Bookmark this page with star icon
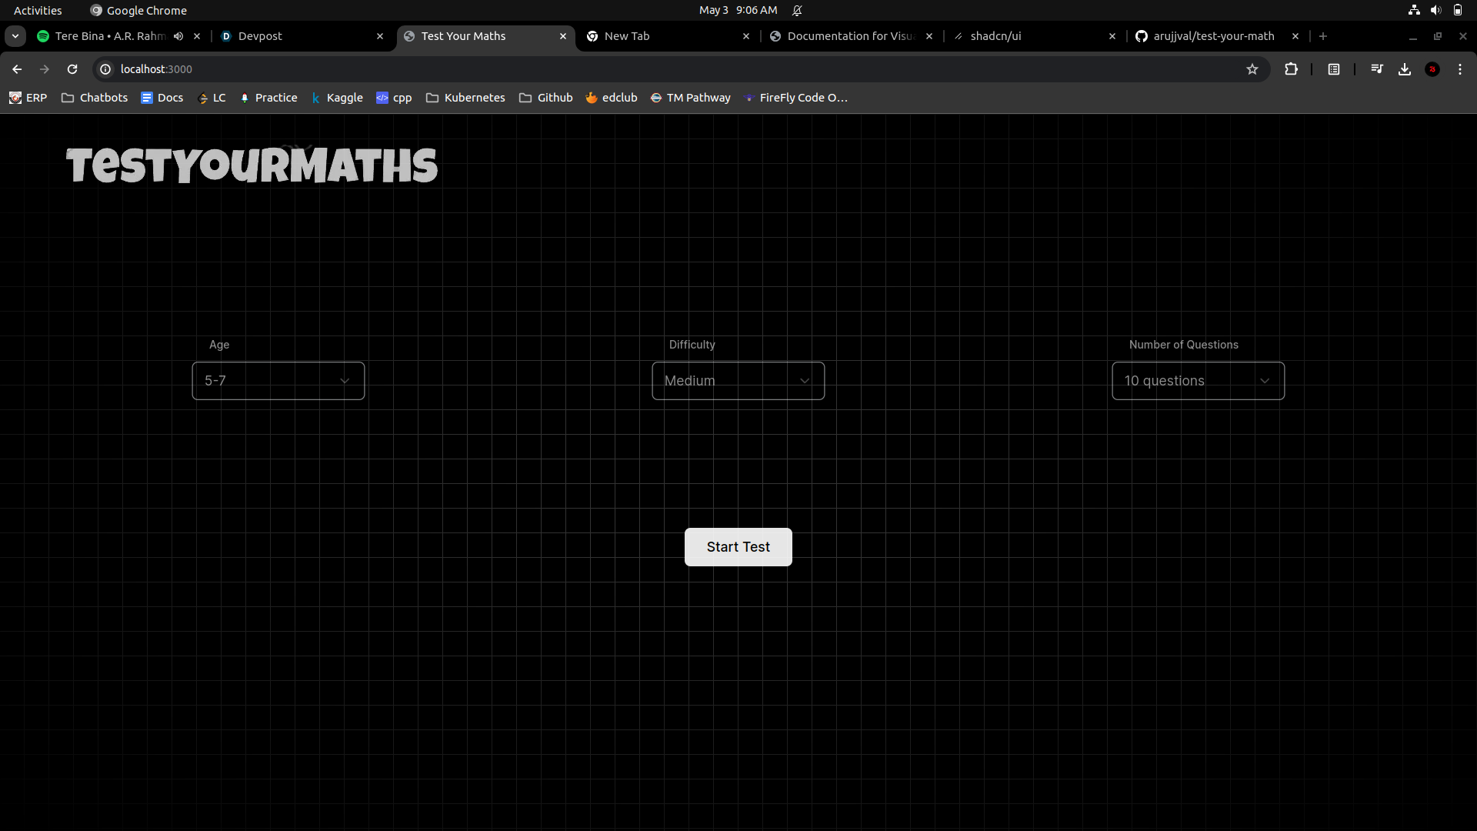The height and width of the screenshot is (831, 1477). 1252,69
